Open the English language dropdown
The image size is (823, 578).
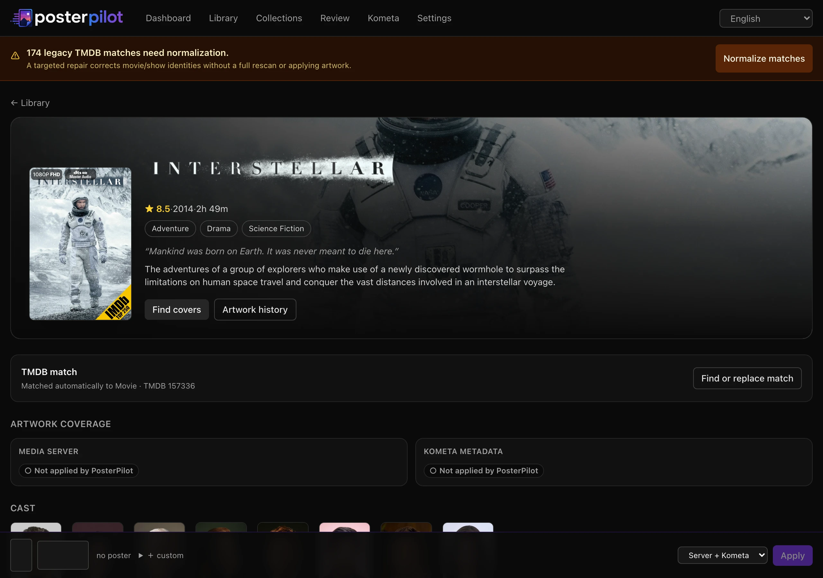766,18
